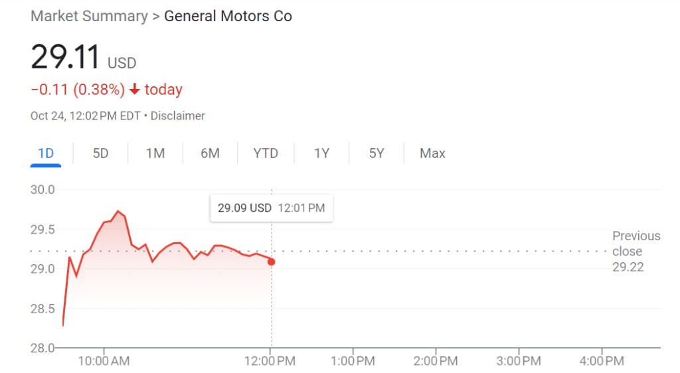Click the 12:00 PM axis label
680x373 pixels.
(x=270, y=361)
